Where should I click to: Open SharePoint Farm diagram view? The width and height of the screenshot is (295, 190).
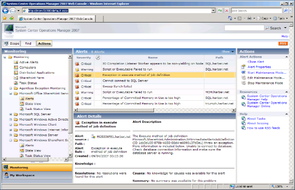coord(31,78)
